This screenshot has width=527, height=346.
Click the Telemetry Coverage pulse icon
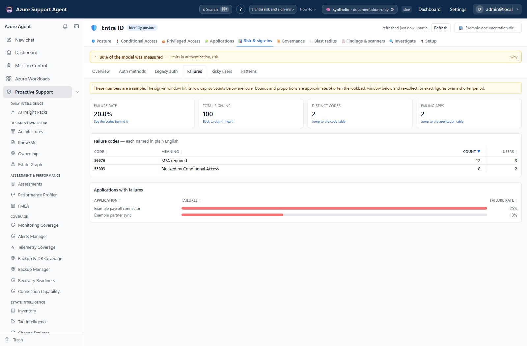tap(13, 247)
